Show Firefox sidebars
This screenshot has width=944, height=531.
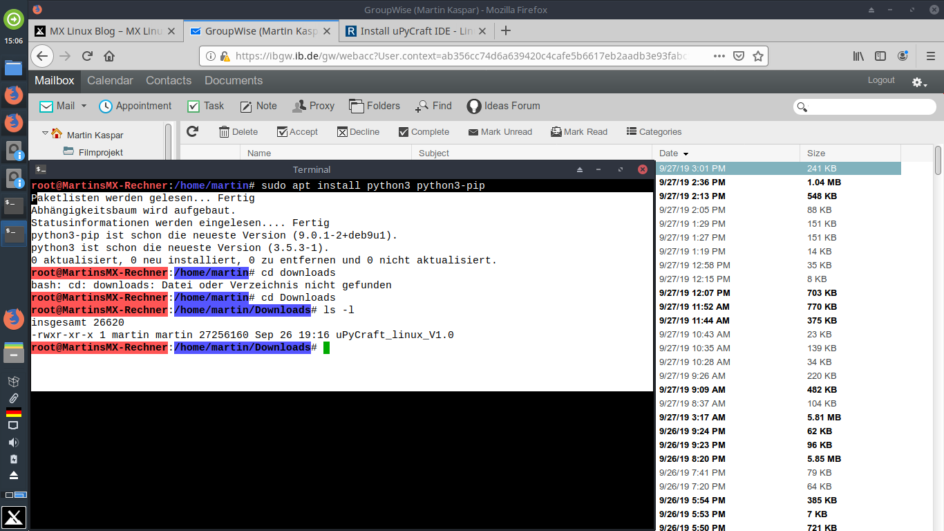click(880, 56)
